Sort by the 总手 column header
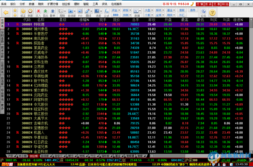This screenshot has width=253, height=167. coord(136,20)
